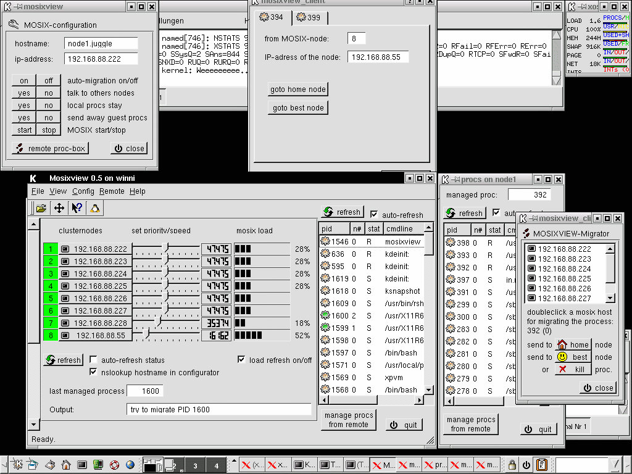The image size is (632, 474).
Task: Click the up arrow of the Migrator host list
Action: [610, 249]
